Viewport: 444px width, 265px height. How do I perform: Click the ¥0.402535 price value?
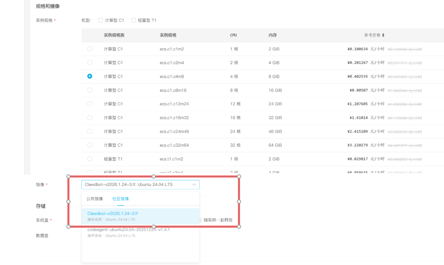point(358,76)
